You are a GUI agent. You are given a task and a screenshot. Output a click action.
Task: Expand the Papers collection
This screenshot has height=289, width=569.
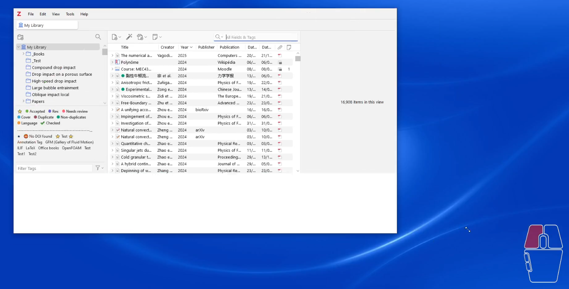coord(24,101)
